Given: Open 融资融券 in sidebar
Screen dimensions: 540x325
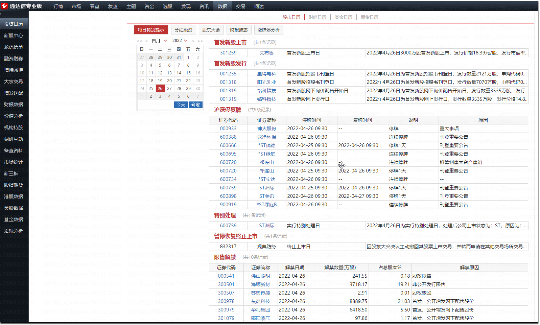Looking at the screenshot, I should (x=14, y=59).
